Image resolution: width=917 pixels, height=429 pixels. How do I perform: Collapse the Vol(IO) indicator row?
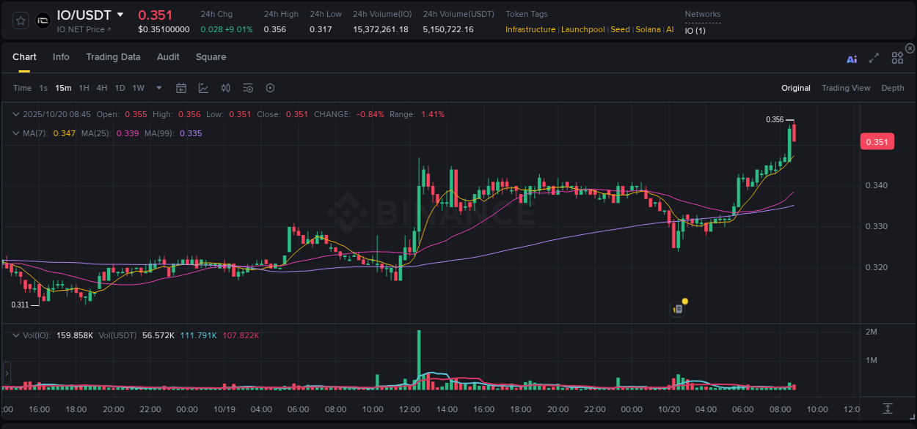(x=15, y=335)
